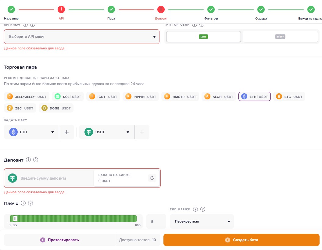This screenshot has width=322, height=250.
Task: Click the plus icon beside ETH dropdown
Action: click(66, 132)
